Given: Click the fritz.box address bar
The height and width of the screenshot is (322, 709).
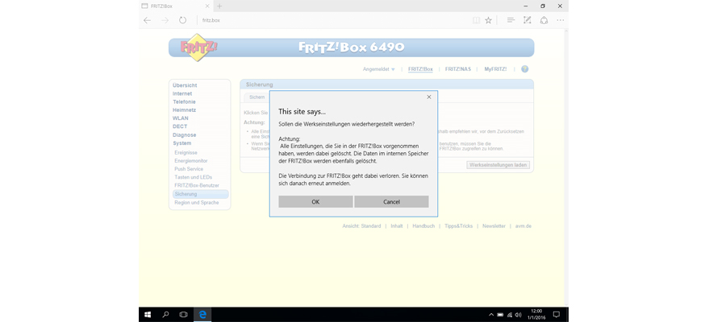Looking at the screenshot, I should (x=323, y=20).
